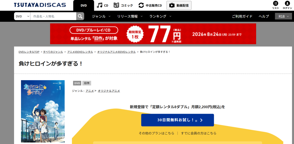Click the 30日間無料お試し！ button
Viewport: 294px width, 144px height.
pyautogui.click(x=177, y=120)
